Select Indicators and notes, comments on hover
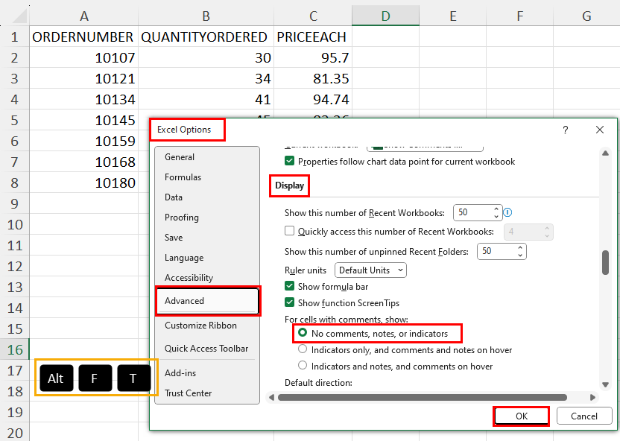Viewport: 620px width, 441px height. 303,366
